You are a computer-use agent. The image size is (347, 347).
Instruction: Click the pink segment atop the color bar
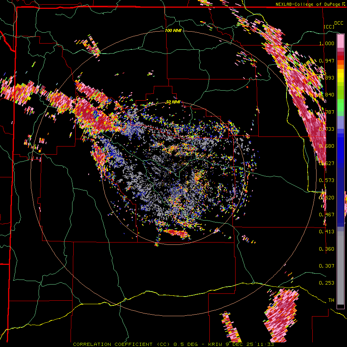(x=340, y=41)
